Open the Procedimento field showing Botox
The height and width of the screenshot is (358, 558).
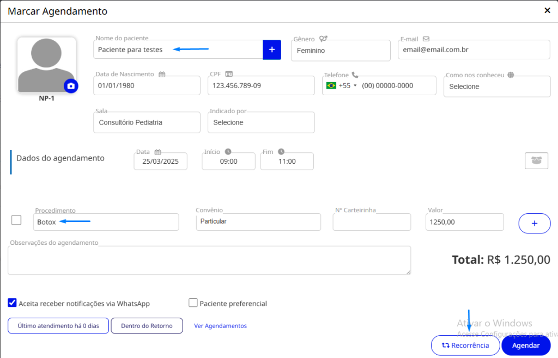tap(106, 222)
